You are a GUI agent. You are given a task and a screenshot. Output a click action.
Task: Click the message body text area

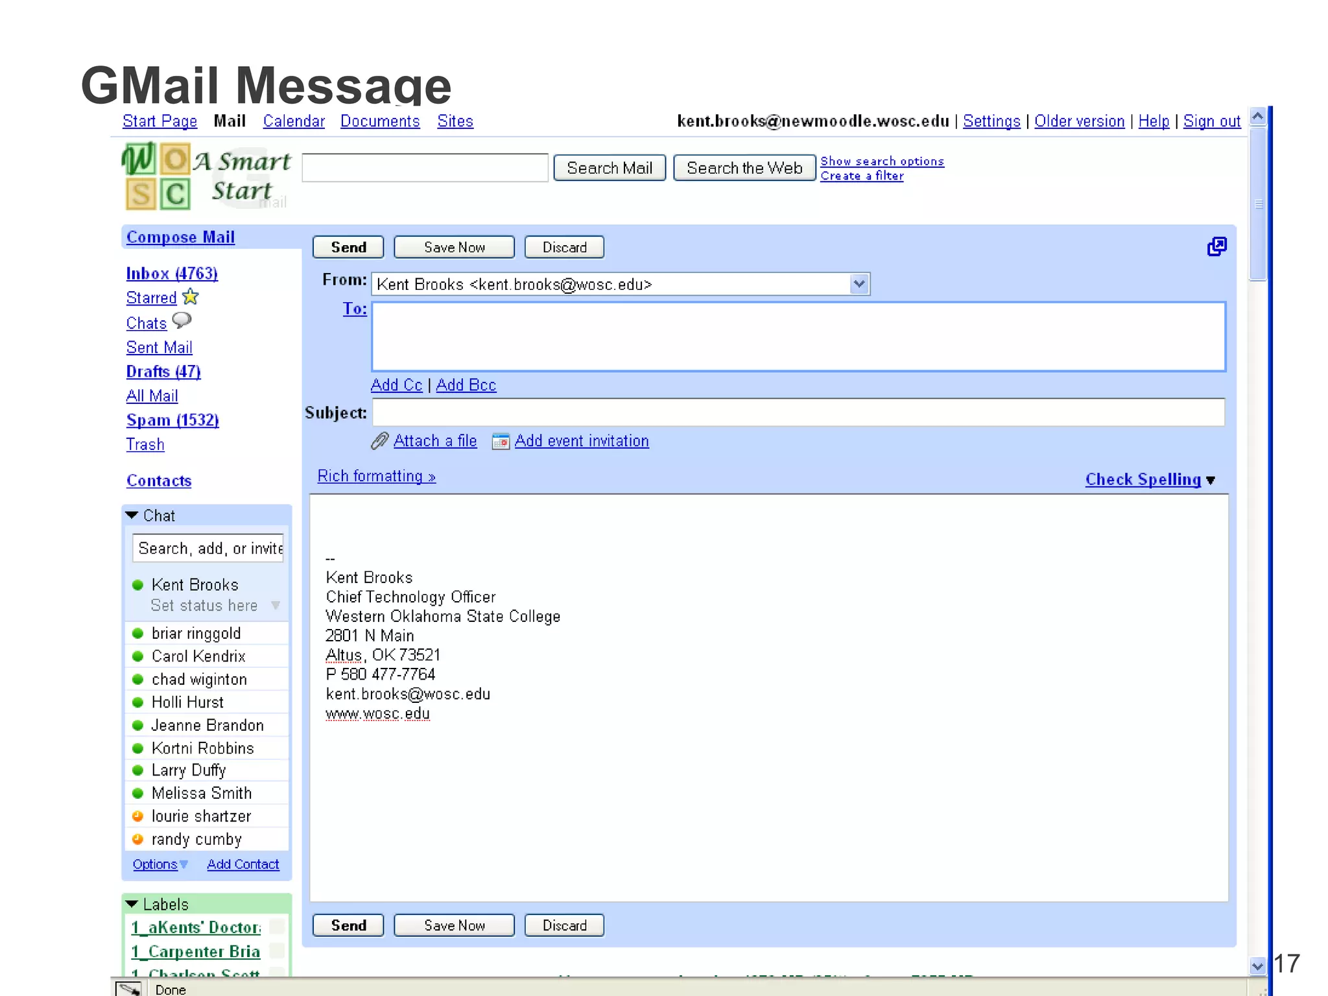point(769,698)
